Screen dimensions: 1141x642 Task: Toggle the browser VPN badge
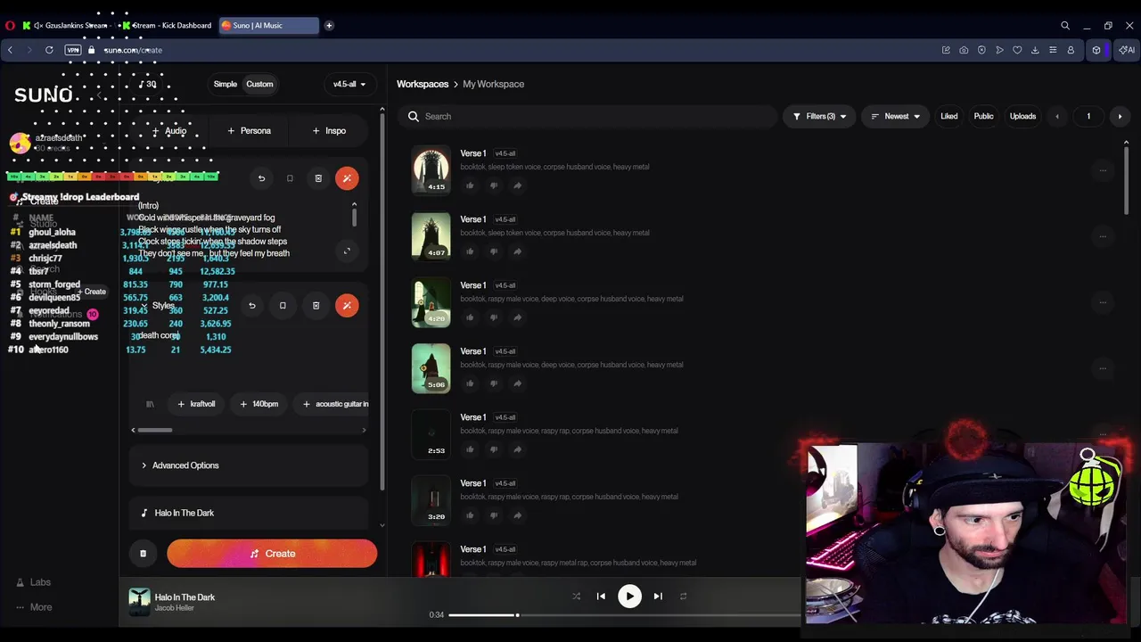tap(73, 50)
